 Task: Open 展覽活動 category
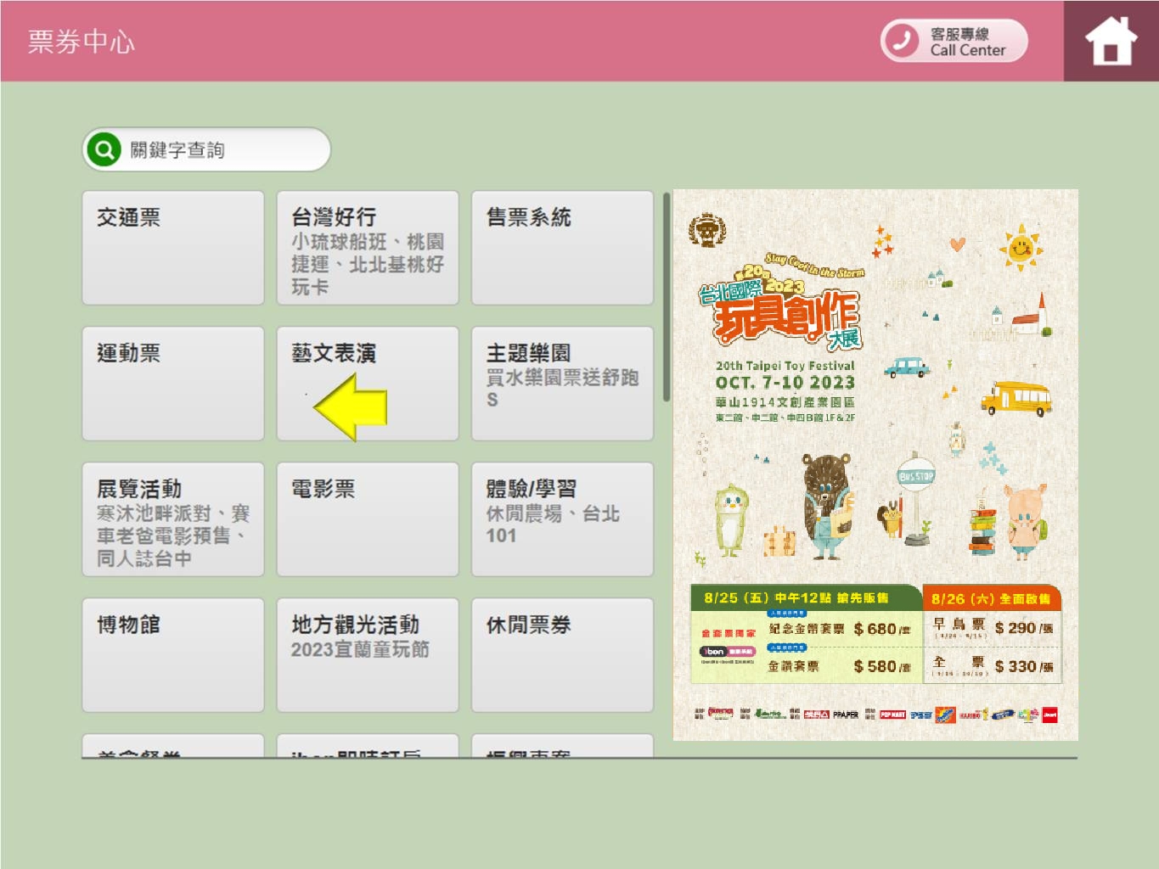pyautogui.click(x=173, y=519)
